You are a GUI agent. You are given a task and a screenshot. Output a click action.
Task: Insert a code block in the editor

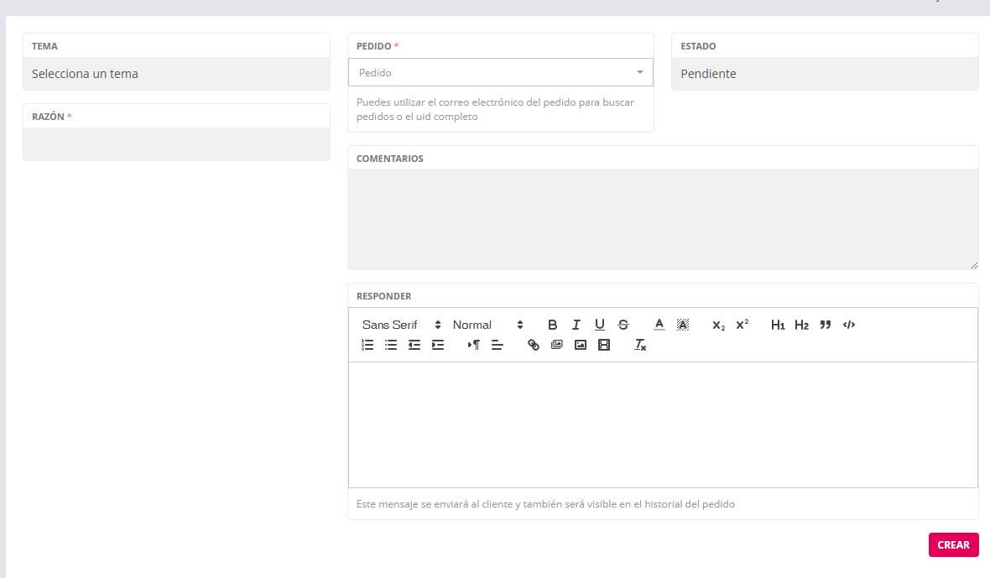(x=849, y=325)
